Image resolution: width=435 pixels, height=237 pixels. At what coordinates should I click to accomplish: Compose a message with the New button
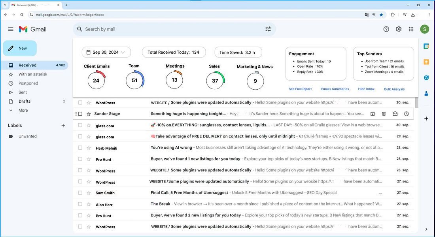(x=20, y=48)
